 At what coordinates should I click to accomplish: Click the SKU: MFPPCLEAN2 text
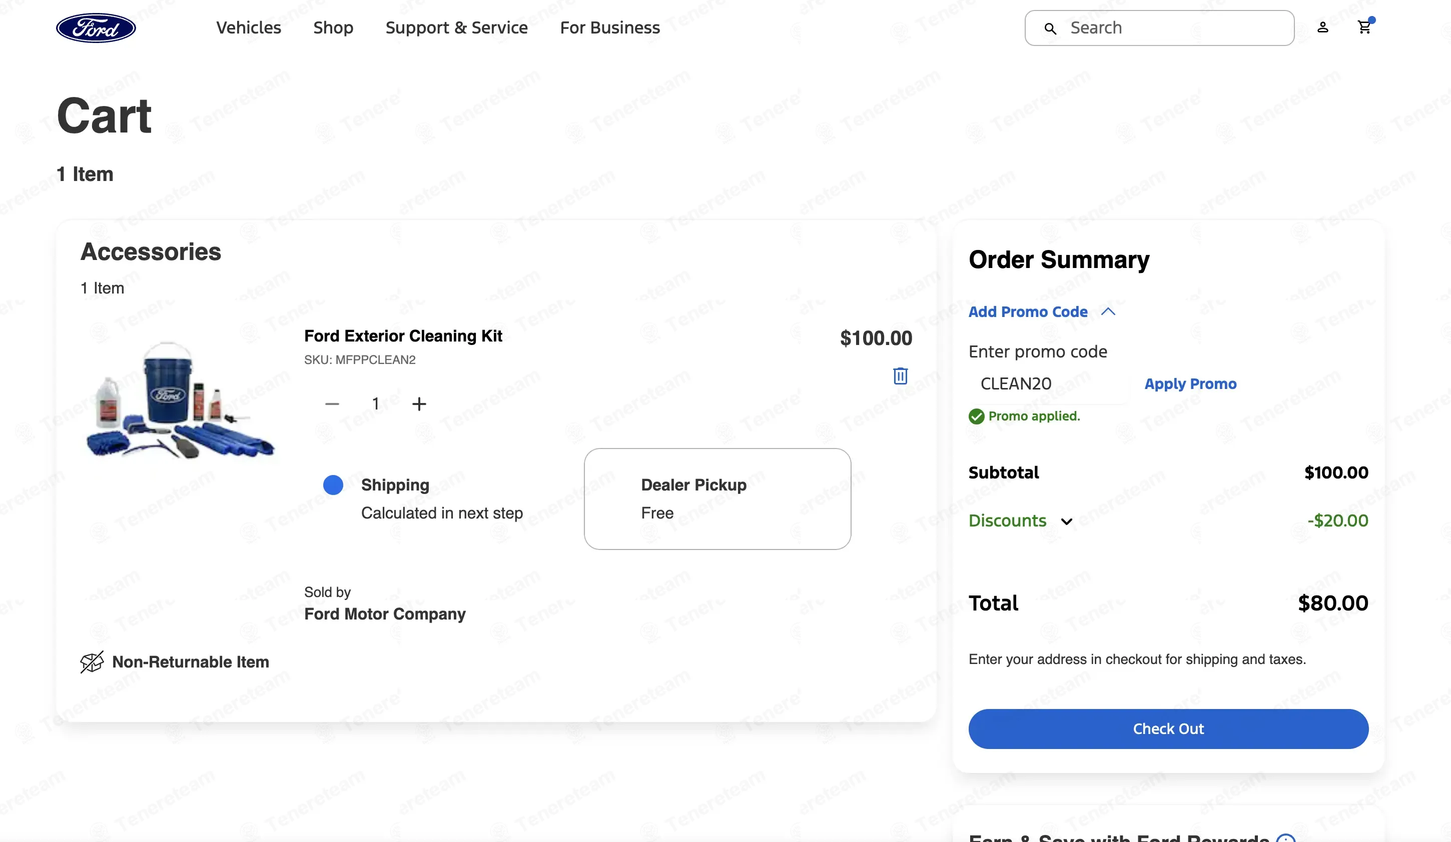click(360, 359)
